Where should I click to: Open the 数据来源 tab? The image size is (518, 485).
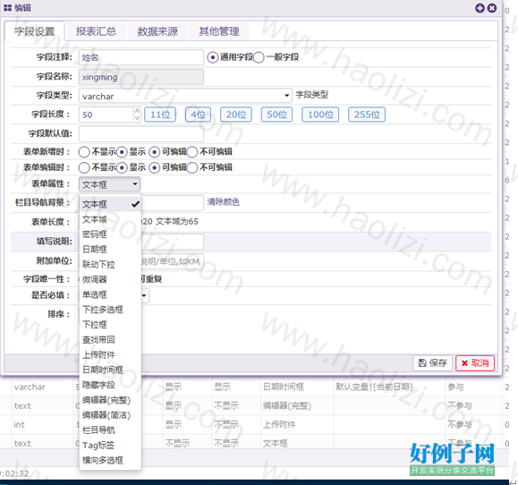(157, 31)
